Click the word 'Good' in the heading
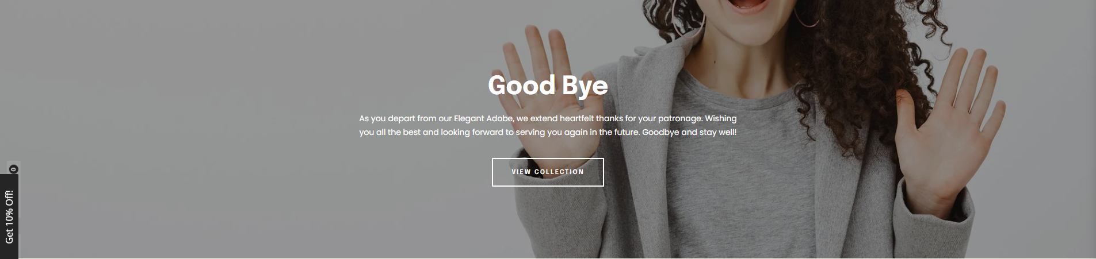 click(x=522, y=85)
